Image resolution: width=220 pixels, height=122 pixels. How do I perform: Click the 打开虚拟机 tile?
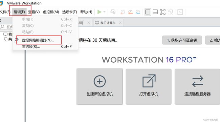coord(149,87)
